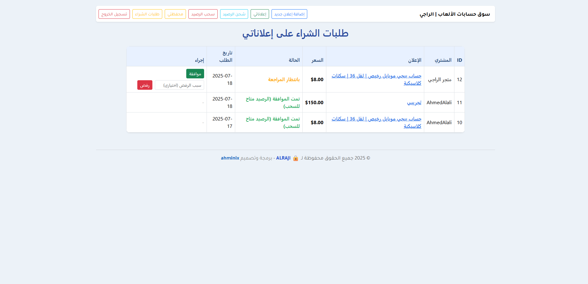588x284 pixels.
Task: Click 'إضافة إعلان جديد' to add a new ad
Action: coord(289,14)
